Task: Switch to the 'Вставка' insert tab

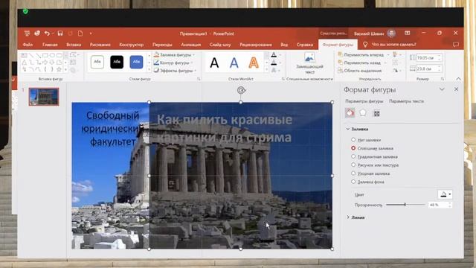Action: 74,45
